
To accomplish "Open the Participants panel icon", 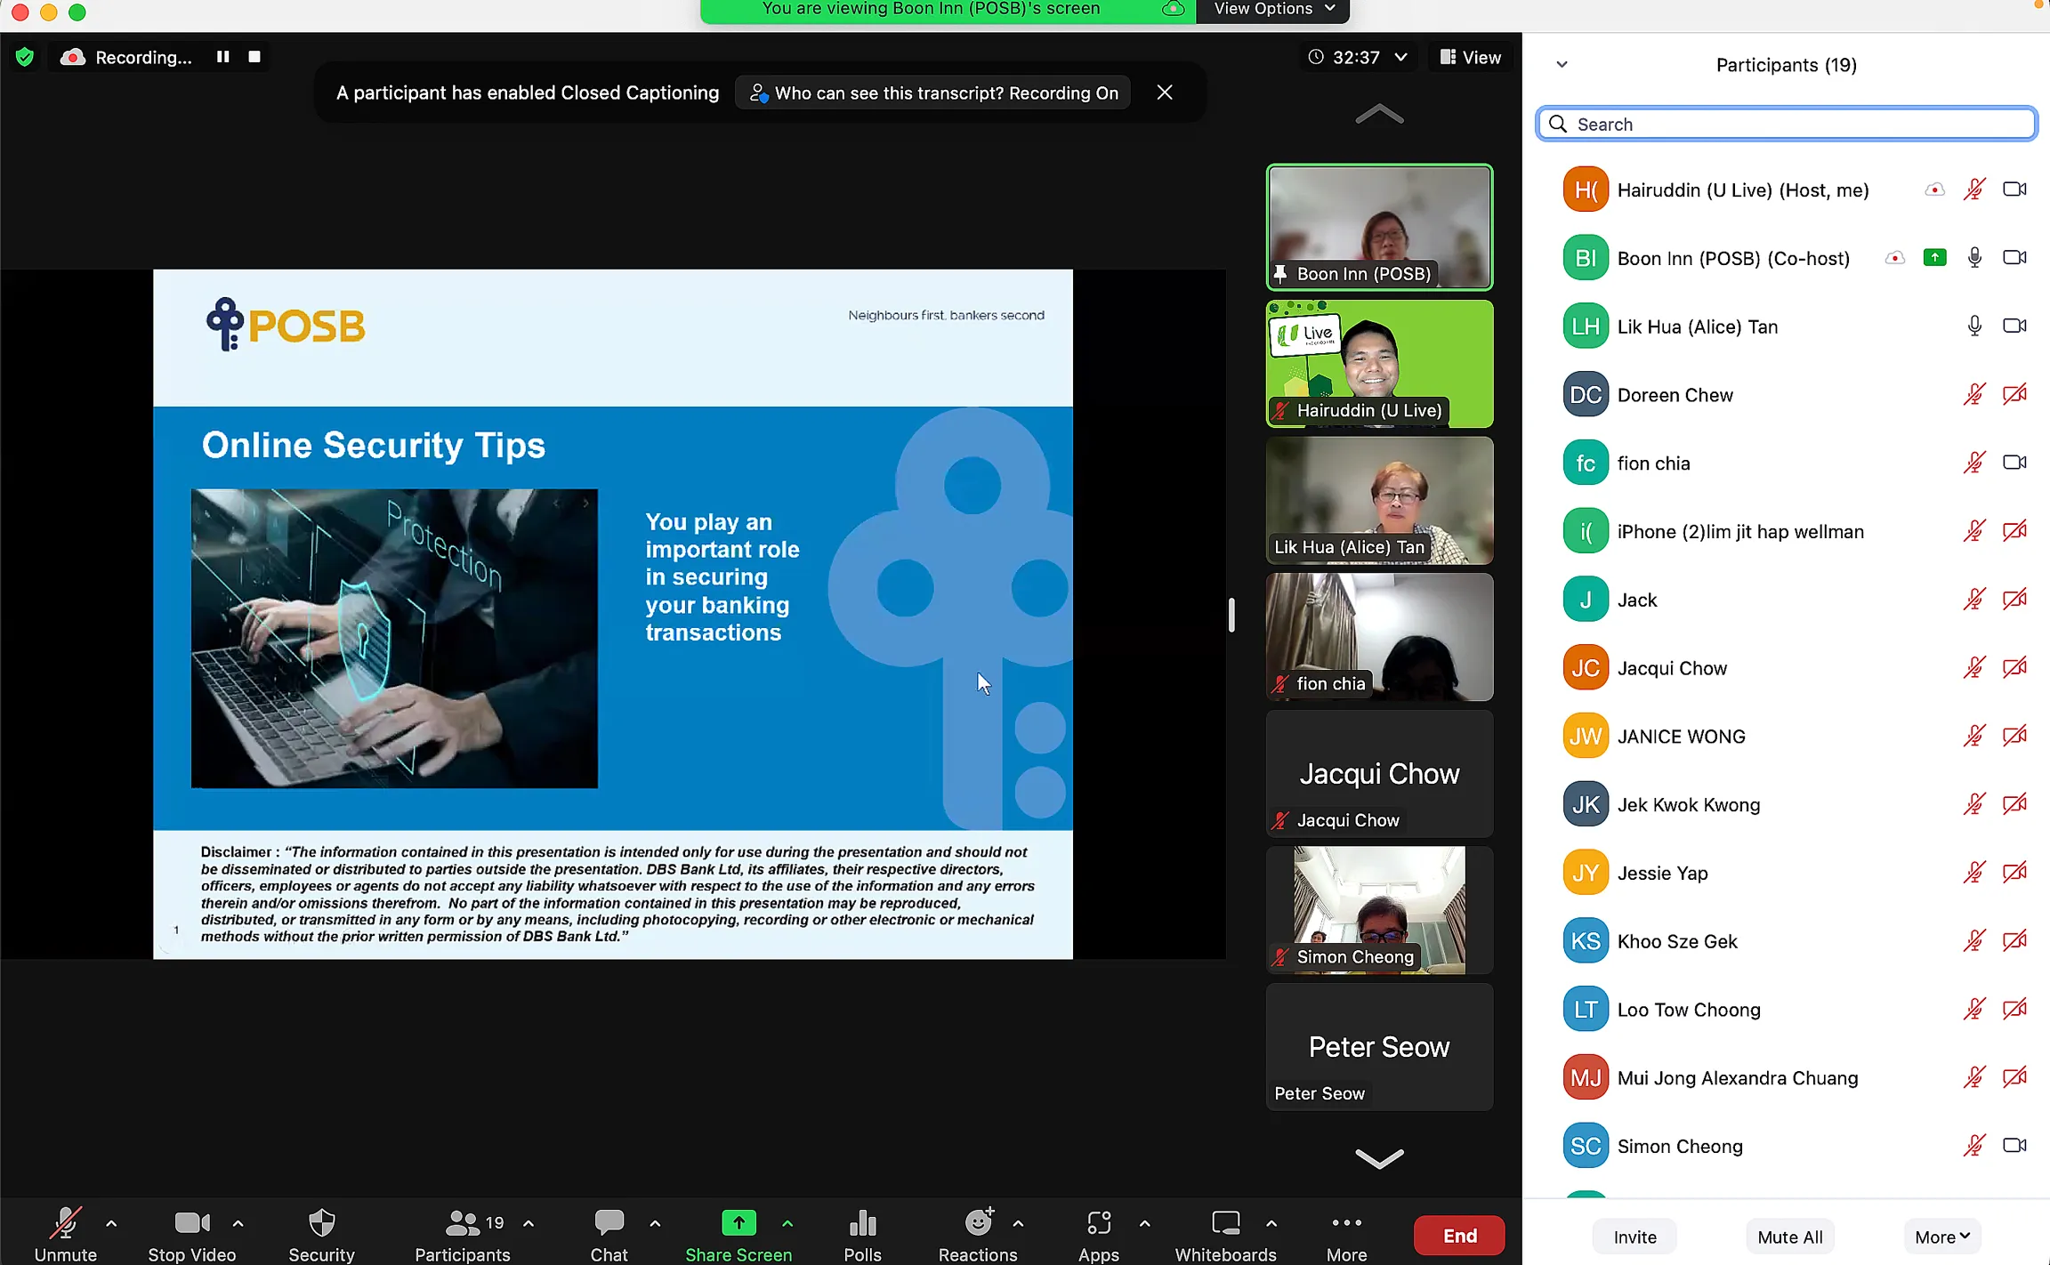I will pyautogui.click(x=462, y=1223).
